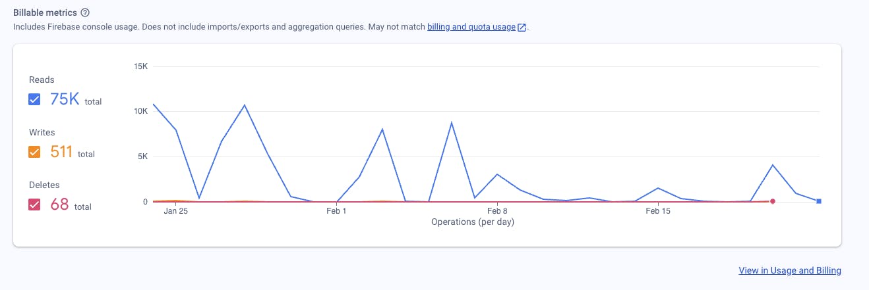Click the 511 writes total value
Screen dimensions: 869x290
[x=61, y=152]
